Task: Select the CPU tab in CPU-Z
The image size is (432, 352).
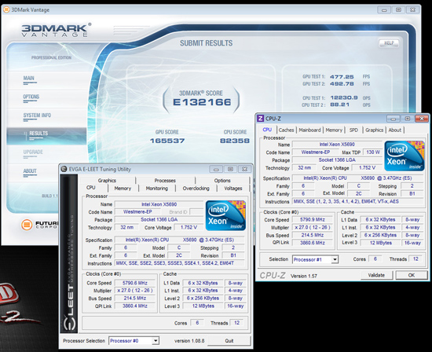Action: pos(267,130)
